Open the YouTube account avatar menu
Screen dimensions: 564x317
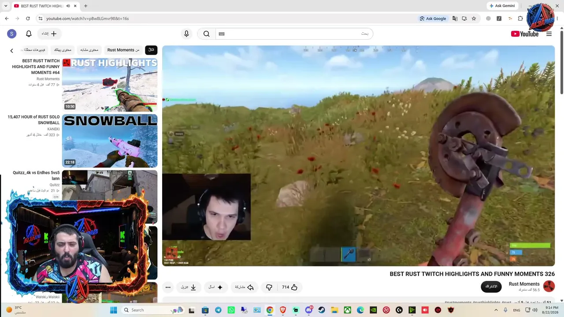pyautogui.click(x=12, y=34)
